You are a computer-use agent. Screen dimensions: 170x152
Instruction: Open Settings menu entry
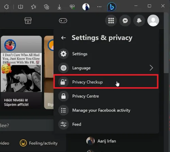click(x=106, y=54)
